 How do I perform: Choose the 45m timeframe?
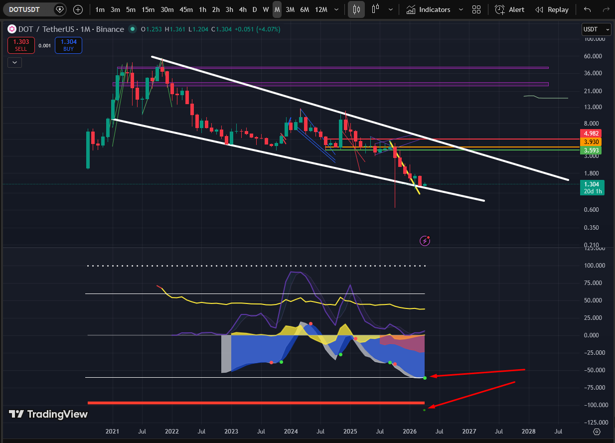186,9
